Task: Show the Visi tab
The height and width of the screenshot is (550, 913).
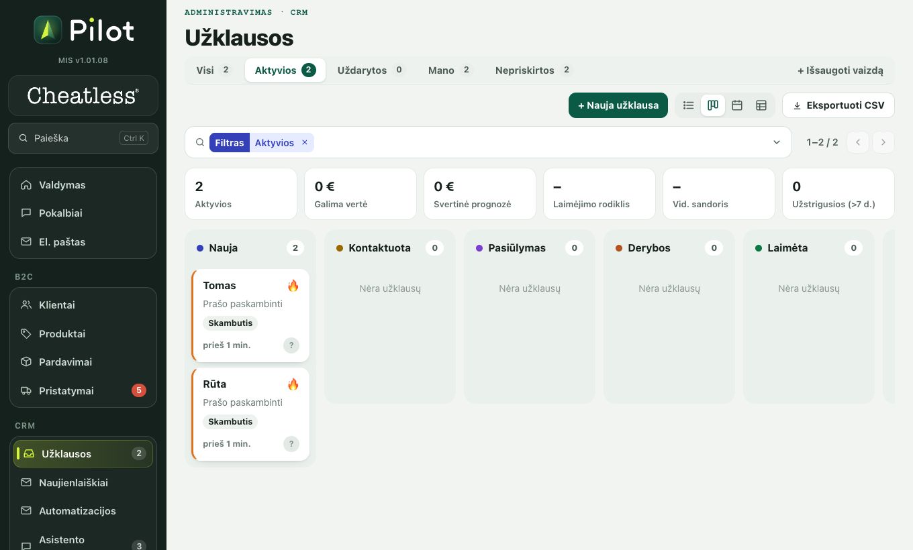Action: pos(213,70)
